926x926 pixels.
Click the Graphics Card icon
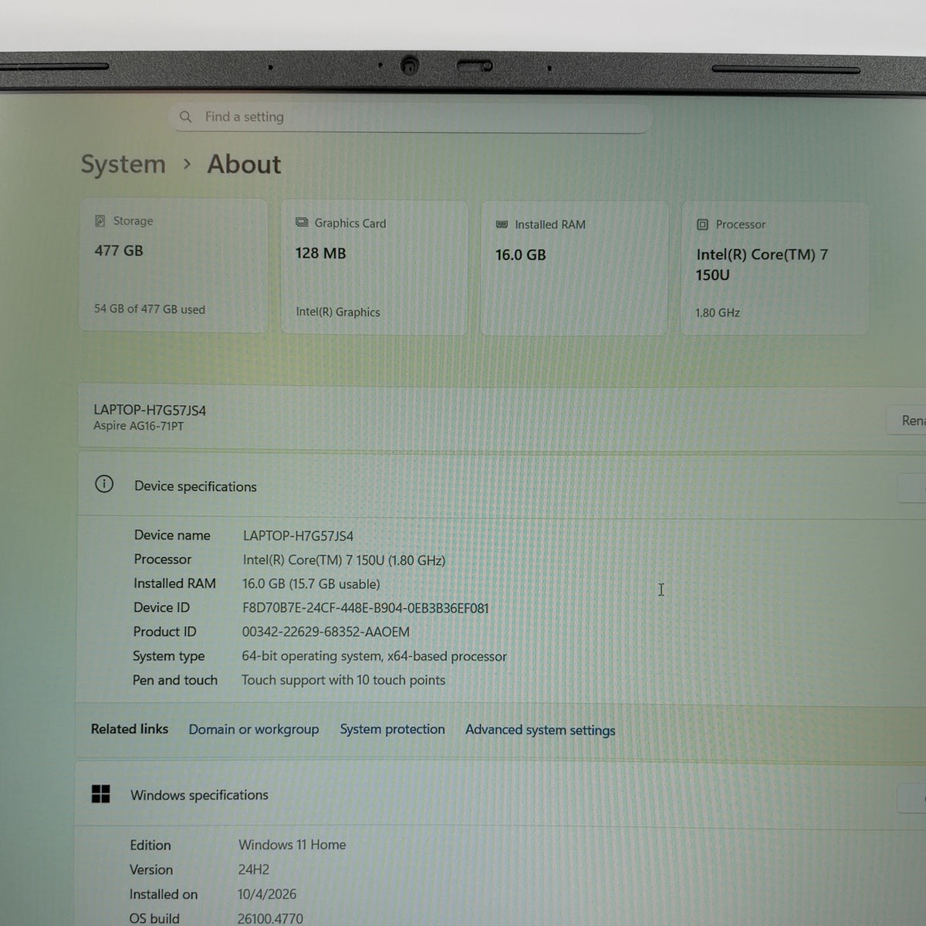(x=302, y=222)
